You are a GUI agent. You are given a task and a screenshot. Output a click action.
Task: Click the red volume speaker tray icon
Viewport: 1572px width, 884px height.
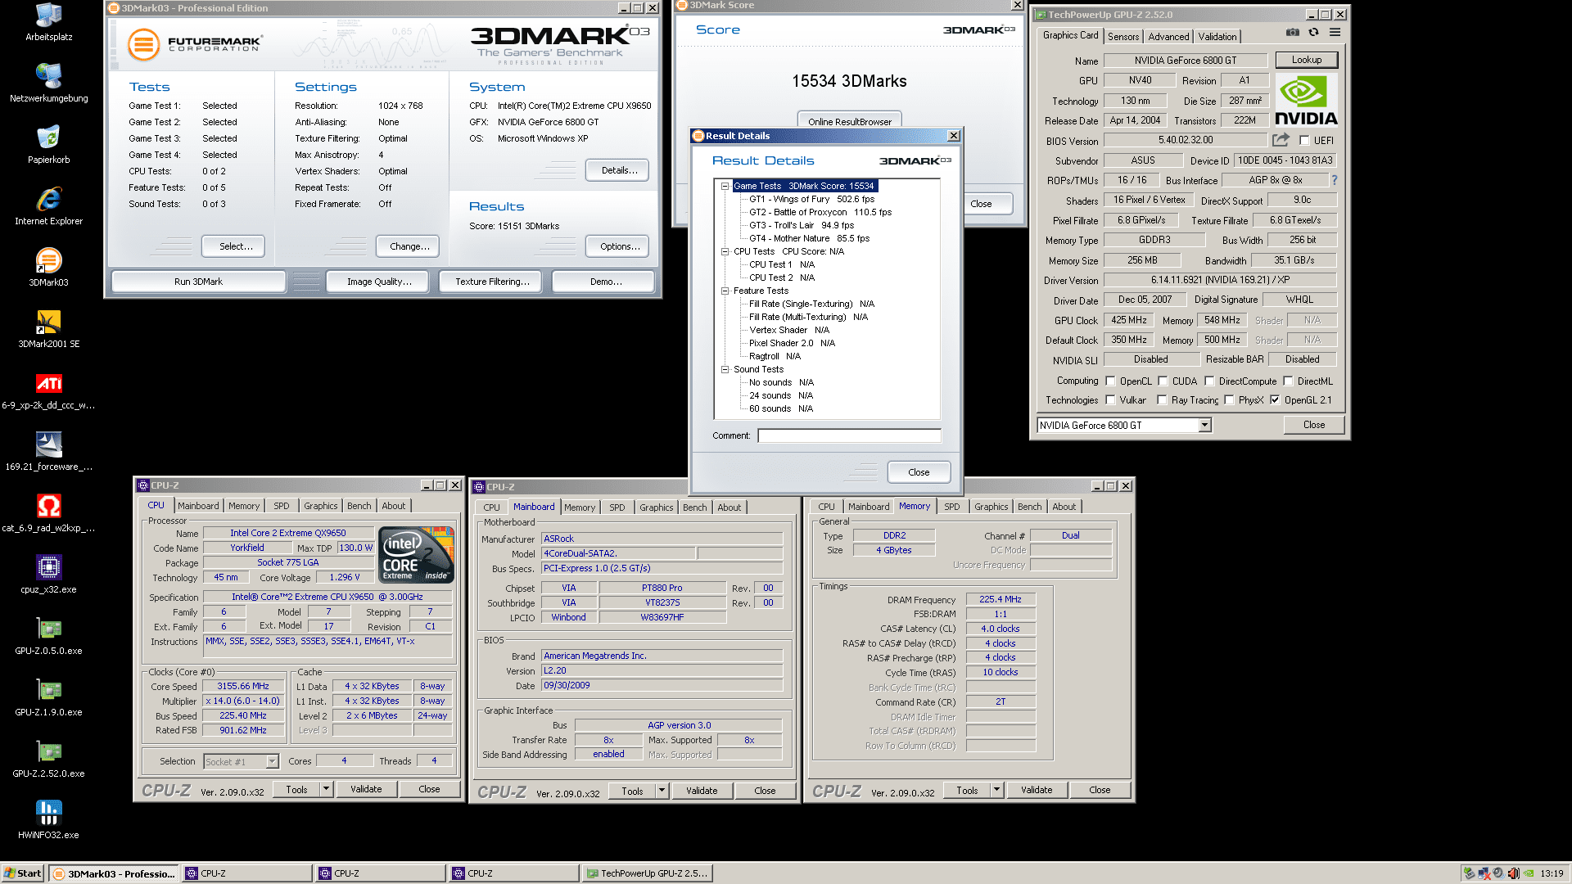pos(1513,873)
